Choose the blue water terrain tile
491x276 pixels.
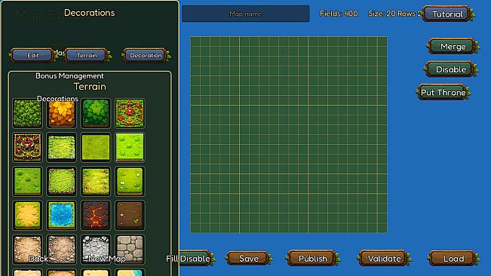click(x=61, y=215)
